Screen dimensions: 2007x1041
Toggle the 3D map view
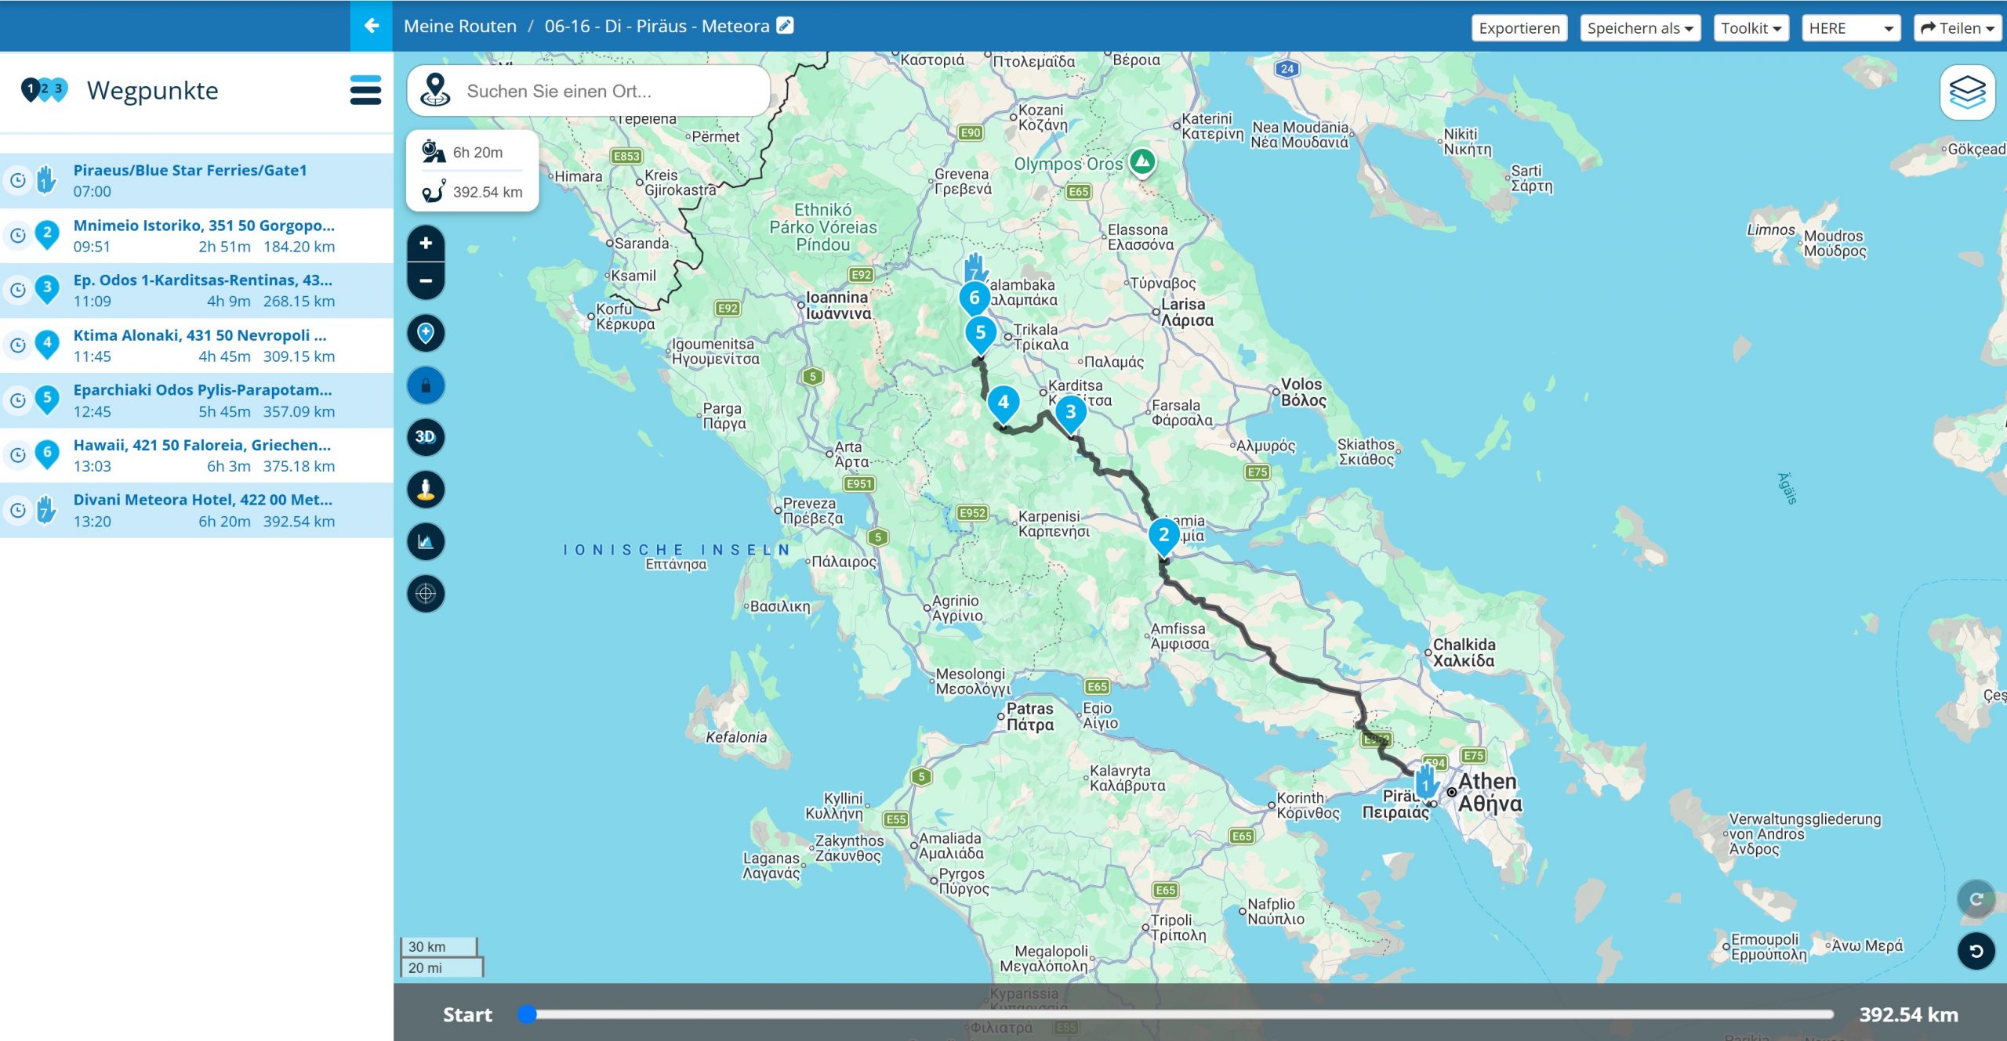pos(426,437)
